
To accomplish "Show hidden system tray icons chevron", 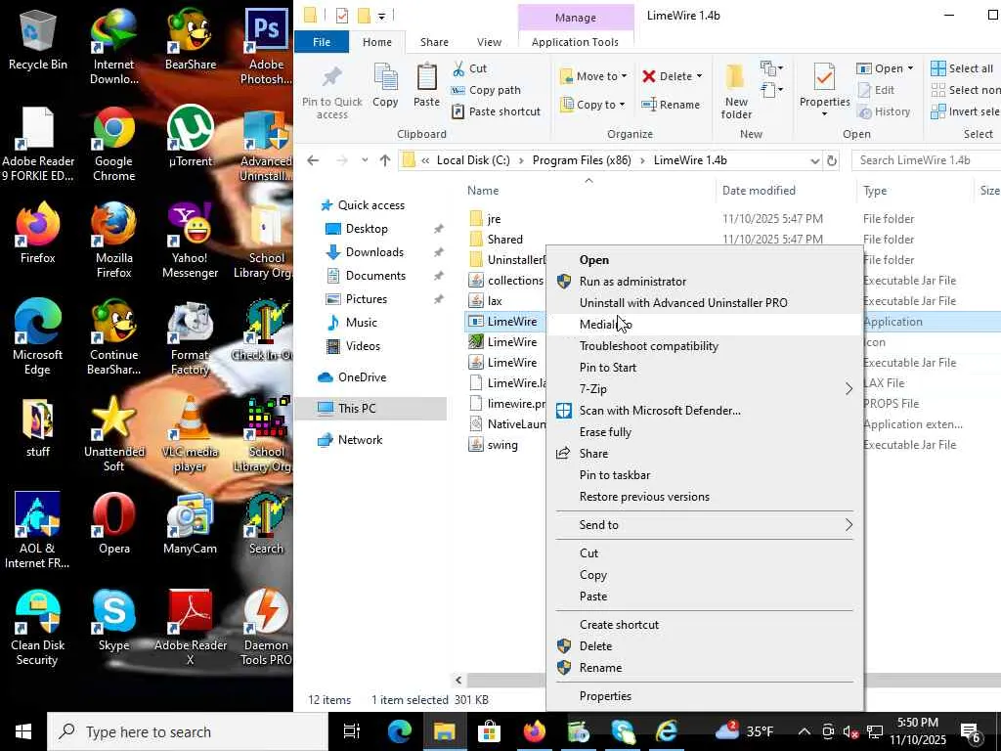I will 804,731.
